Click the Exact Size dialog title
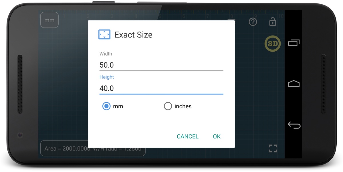 tap(133, 35)
